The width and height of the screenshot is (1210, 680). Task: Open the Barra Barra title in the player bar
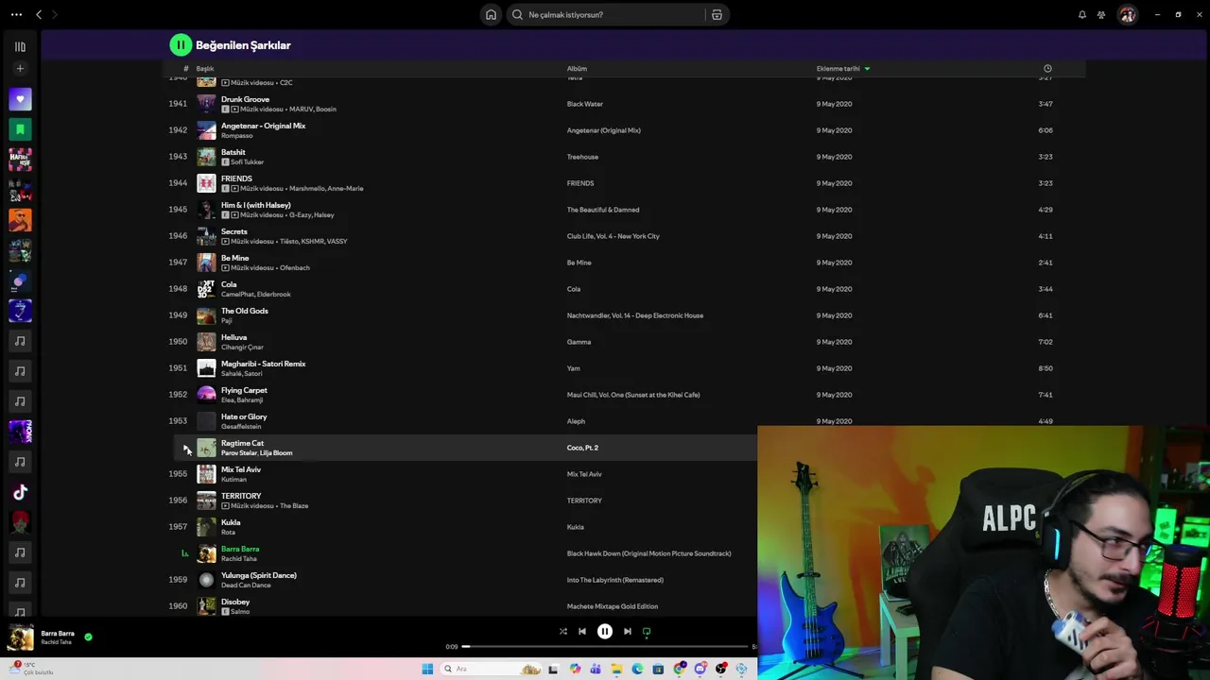tap(58, 634)
